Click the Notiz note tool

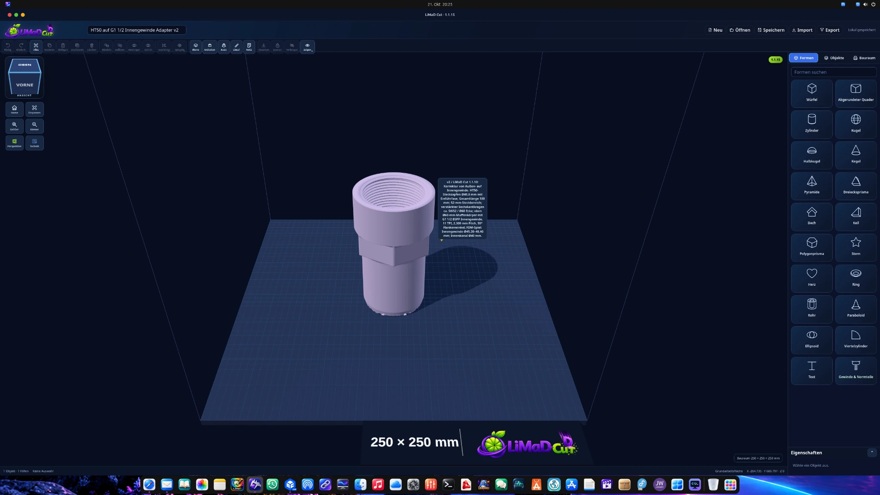(x=249, y=46)
